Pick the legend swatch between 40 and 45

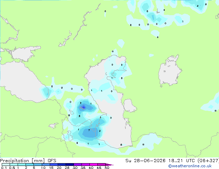click(94, 165)
